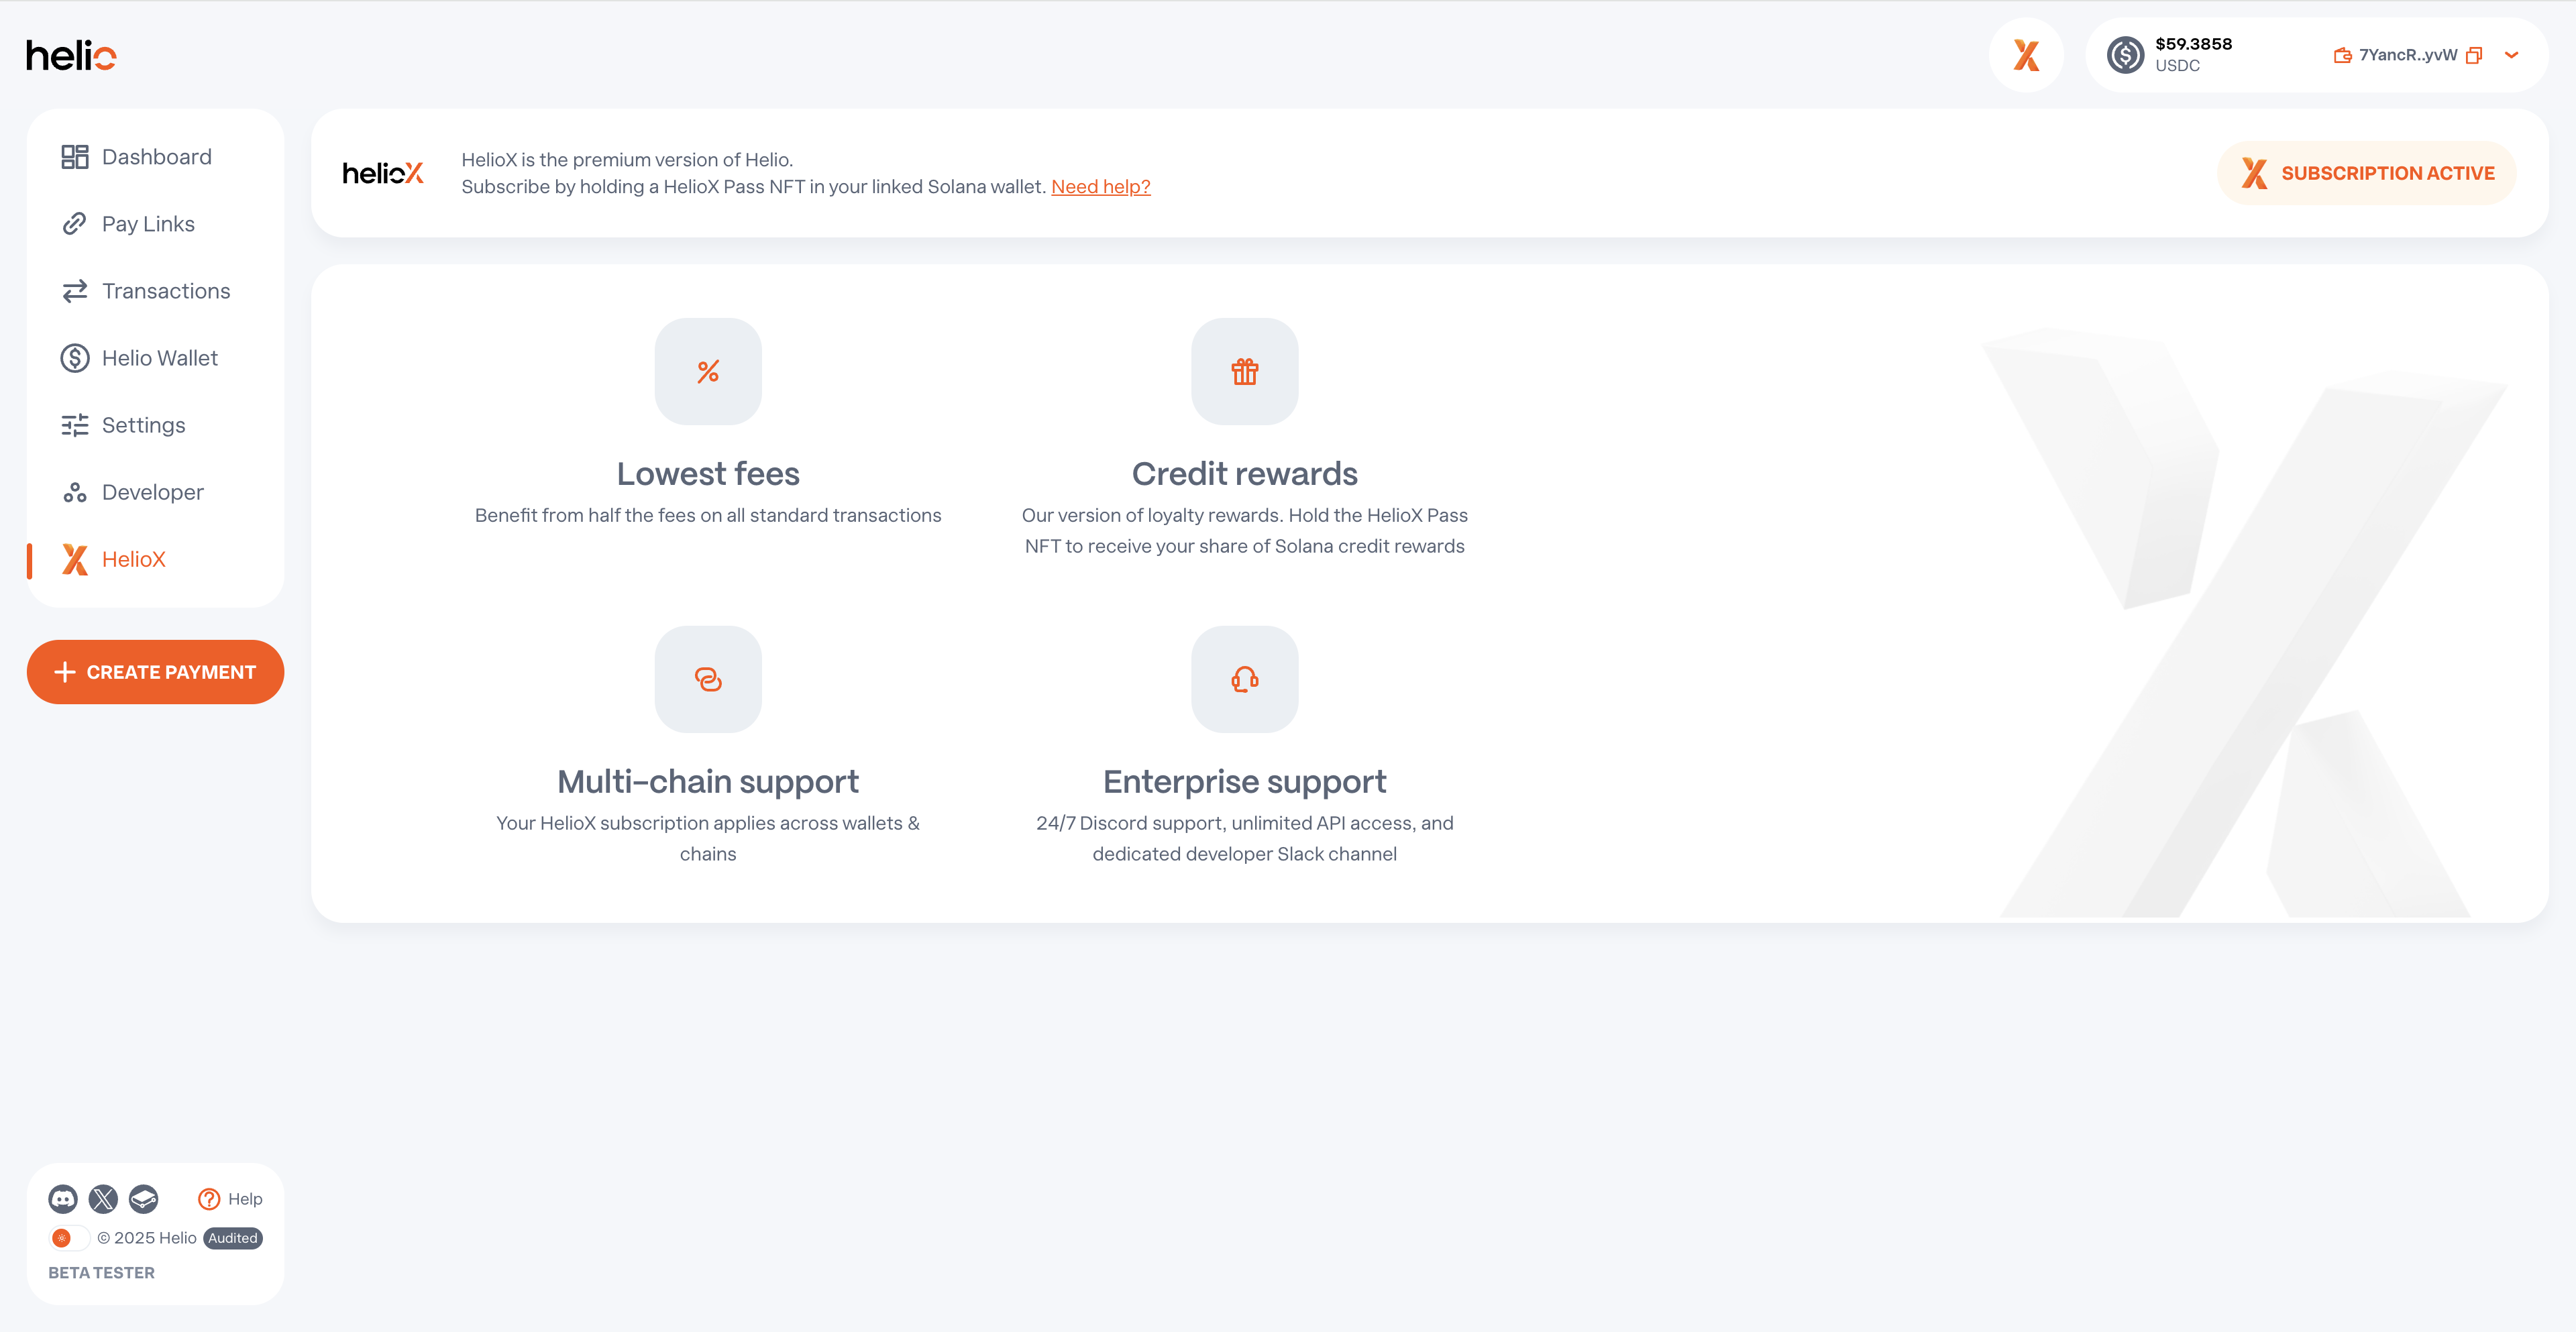
Task: Open Transactions in the sidebar
Action: point(156,291)
